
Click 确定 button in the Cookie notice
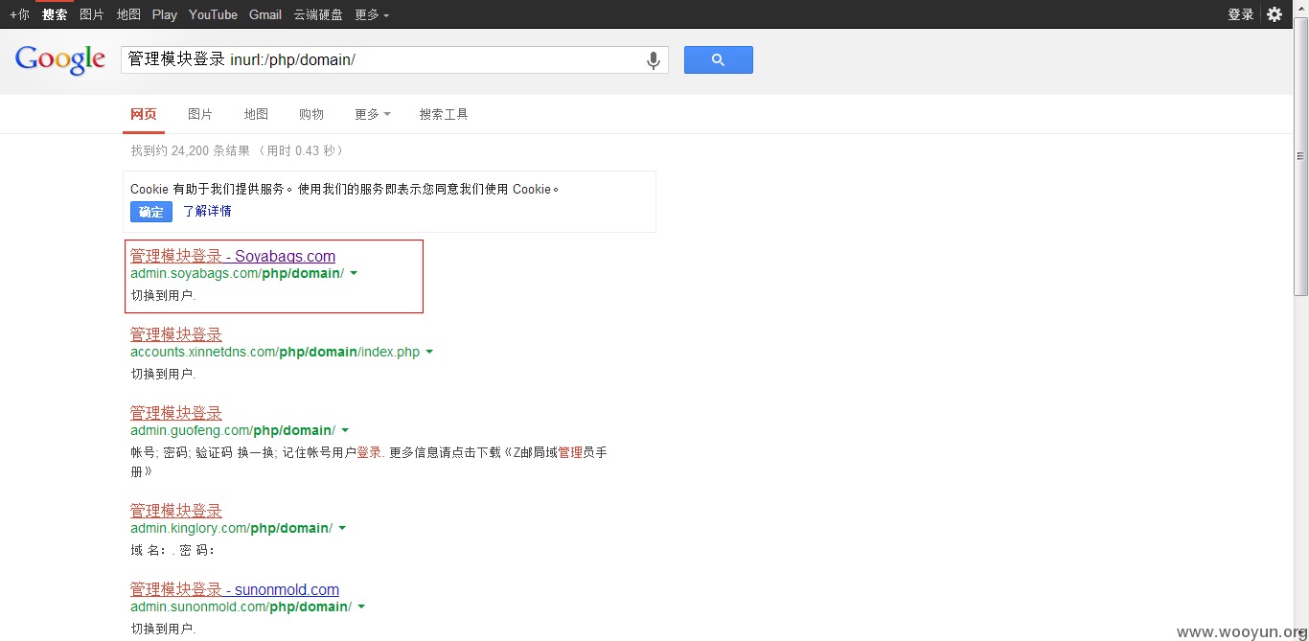[151, 212]
